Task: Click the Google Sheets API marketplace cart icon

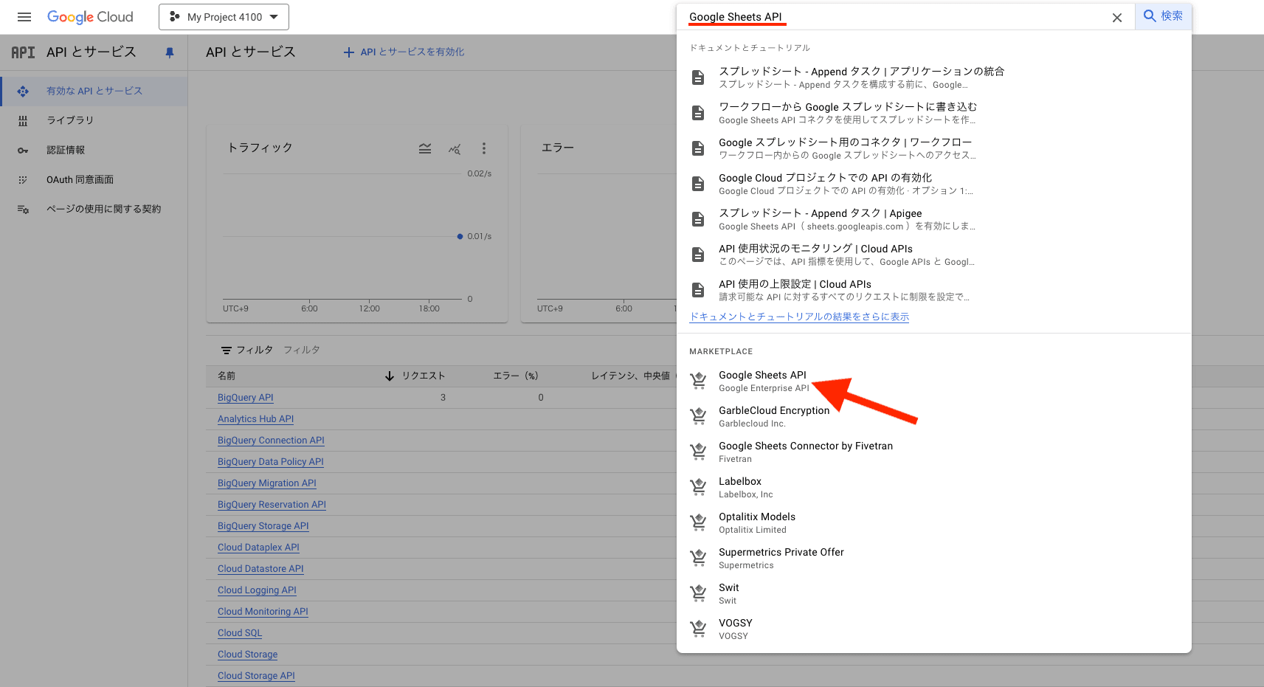Action: pos(698,380)
